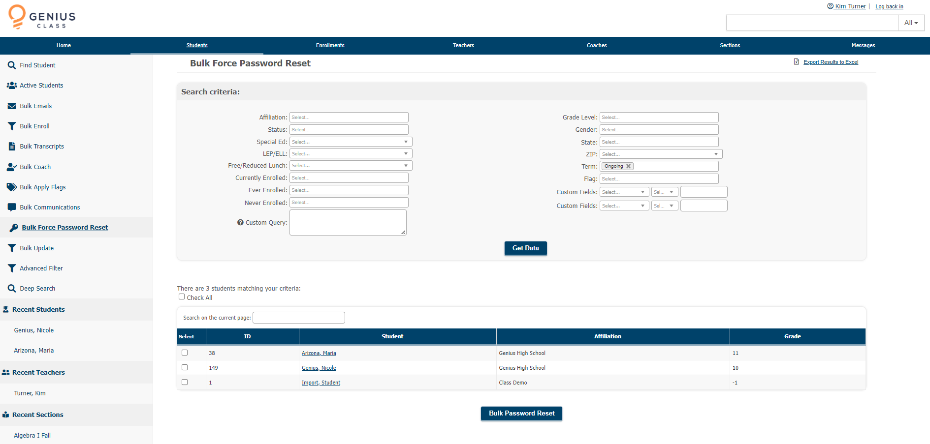Open the All filter dropdown beside the search bar

tap(911, 23)
